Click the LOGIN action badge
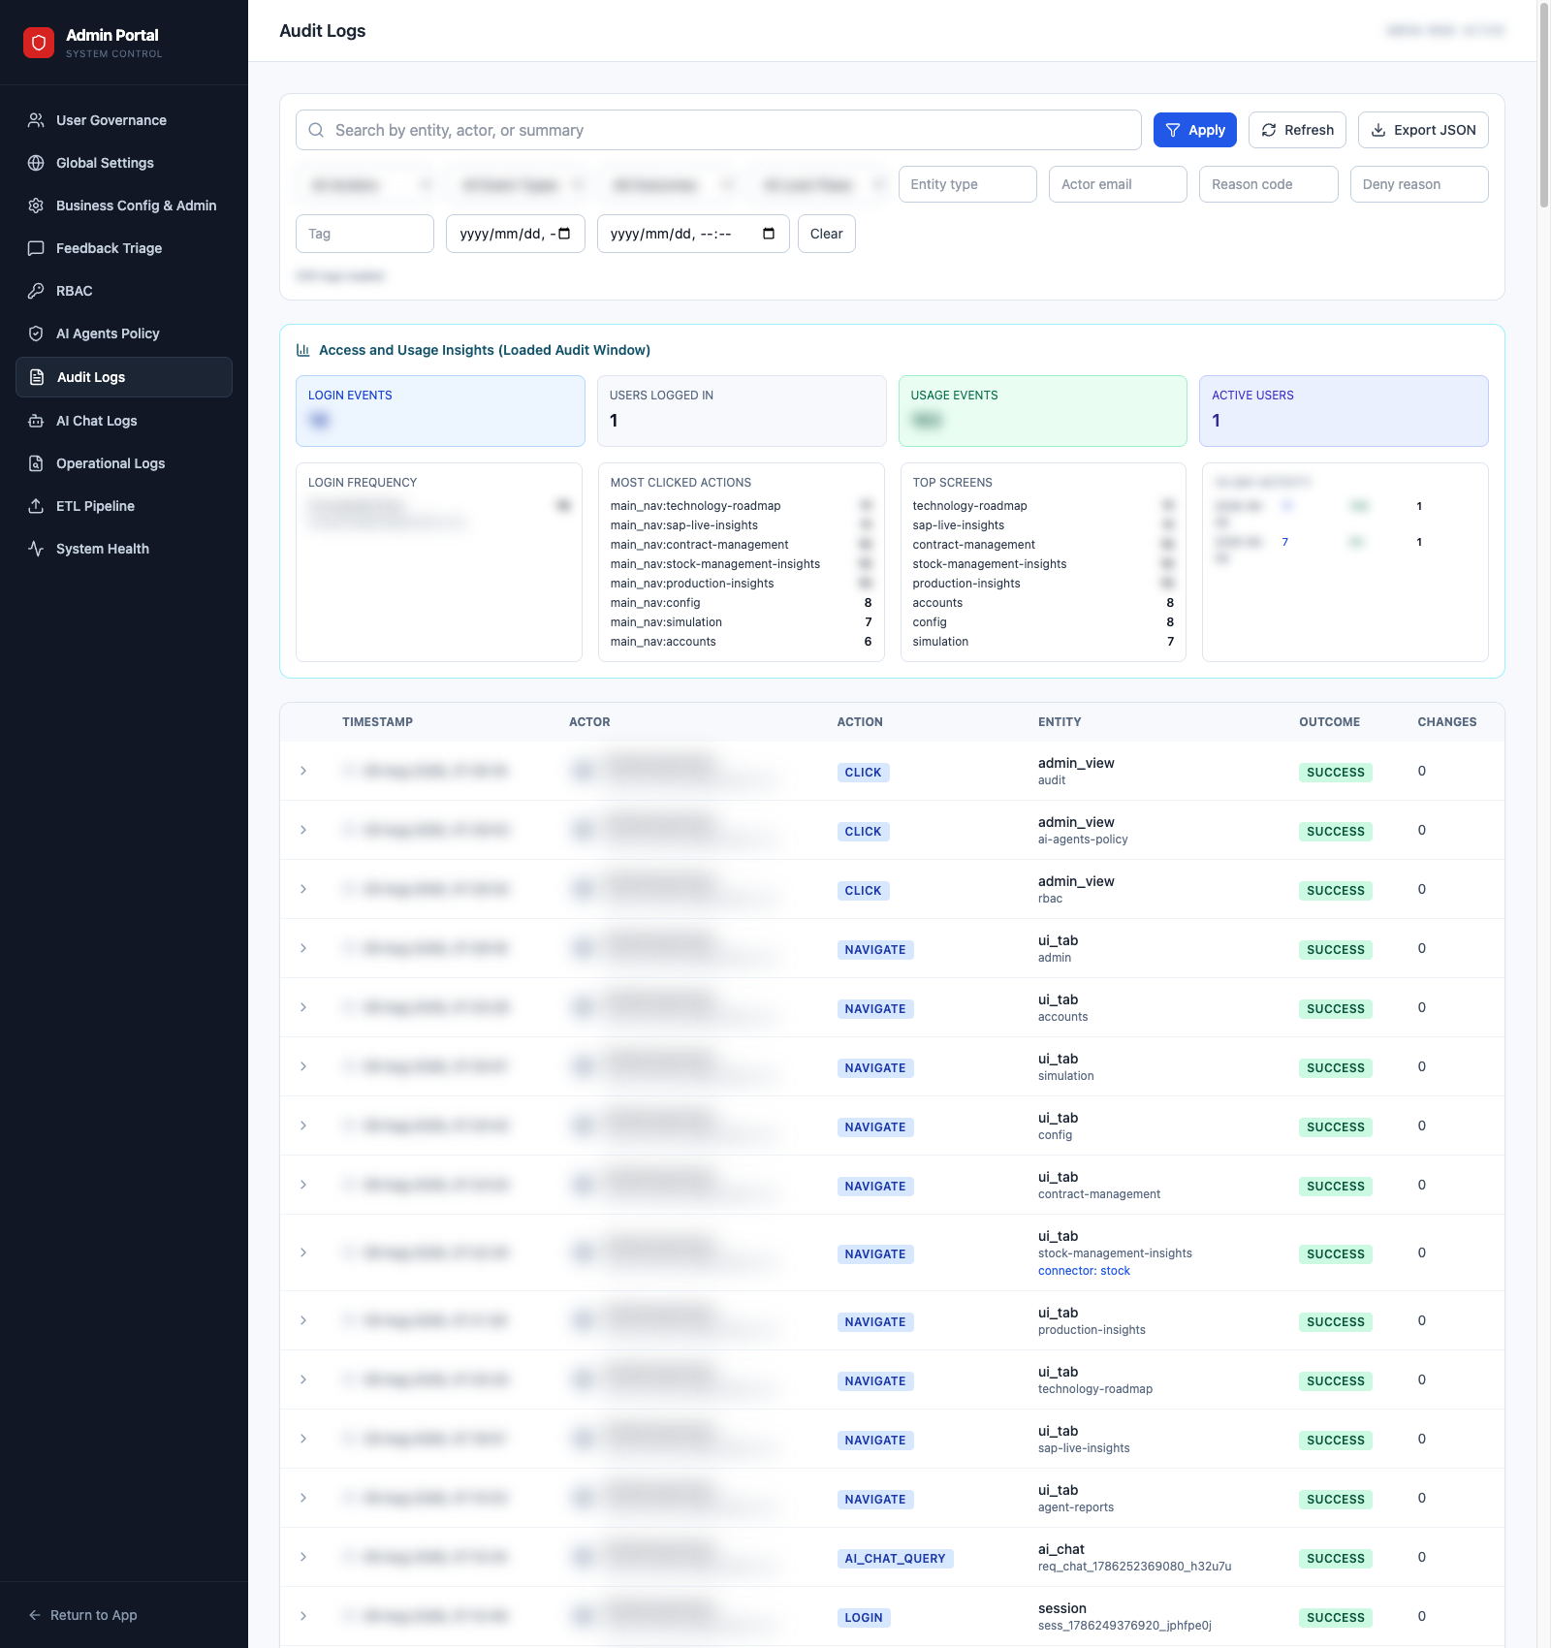The width and height of the screenshot is (1551, 1648). 864,1618
